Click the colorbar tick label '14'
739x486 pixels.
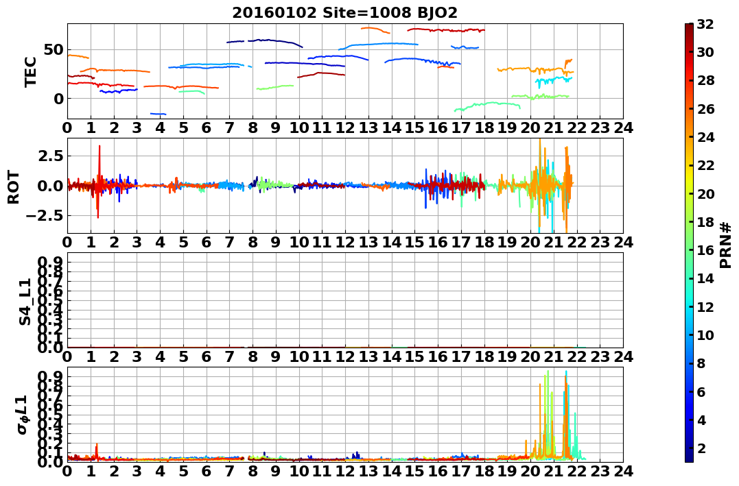(x=705, y=278)
